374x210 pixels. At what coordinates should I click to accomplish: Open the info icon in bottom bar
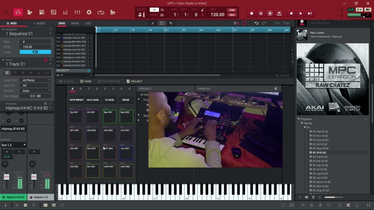[x=5, y=205]
